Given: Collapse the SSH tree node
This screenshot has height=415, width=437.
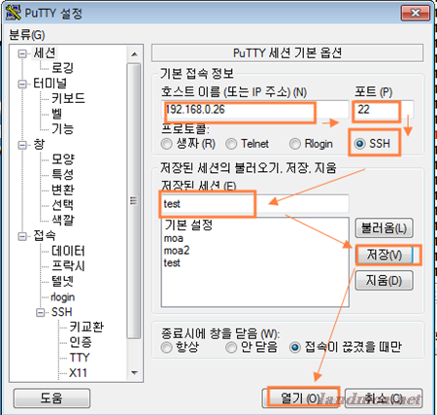Looking at the screenshot, I should coord(41,312).
